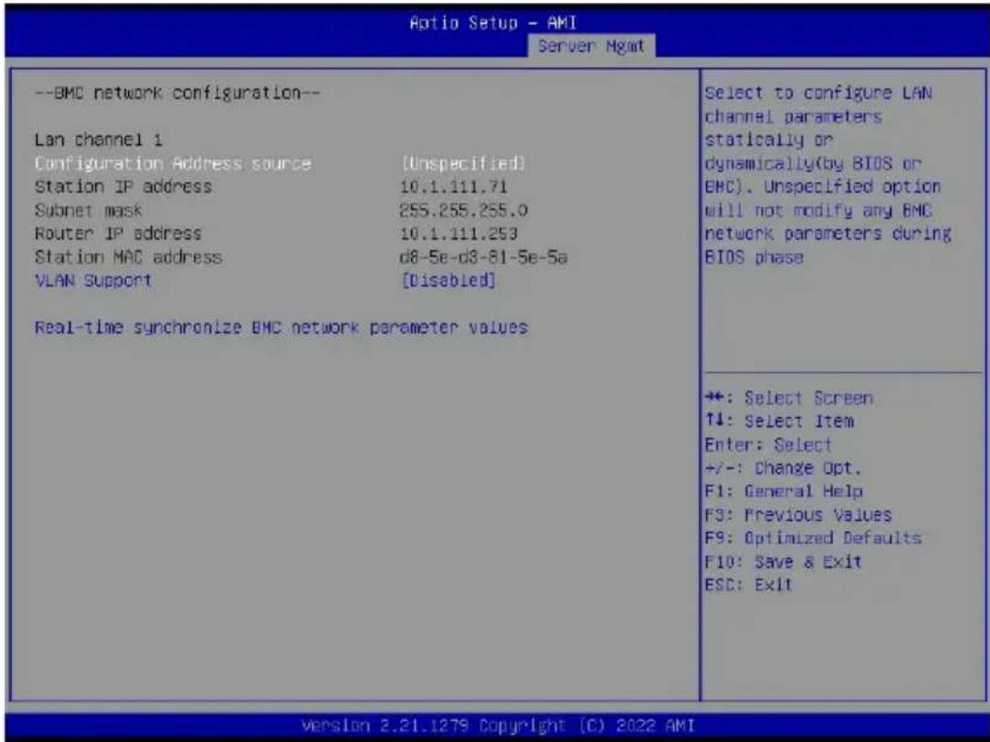Click the Station IP address label
The image size is (990, 742).
123,187
